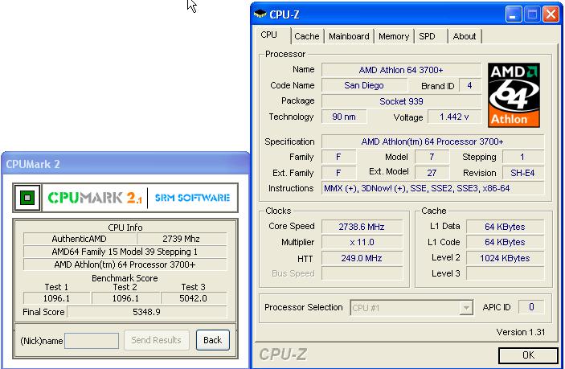The image size is (565, 369).
Task: Click Back in CPUMark 2
Action: 213,340
